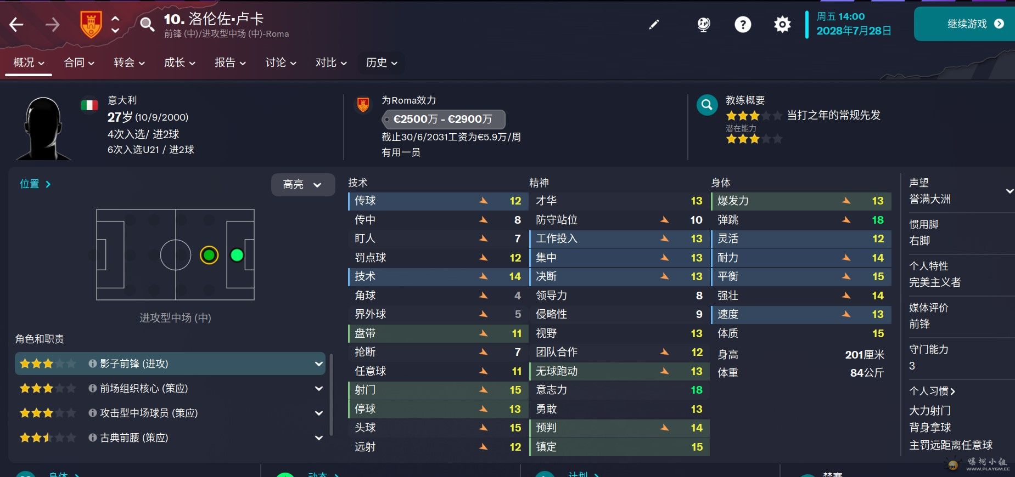Open settings gear icon
The image size is (1015, 477).
point(782,25)
